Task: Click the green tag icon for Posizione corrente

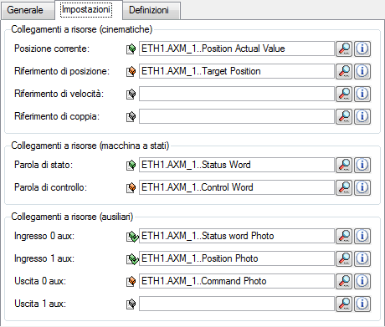Action: [131, 49]
